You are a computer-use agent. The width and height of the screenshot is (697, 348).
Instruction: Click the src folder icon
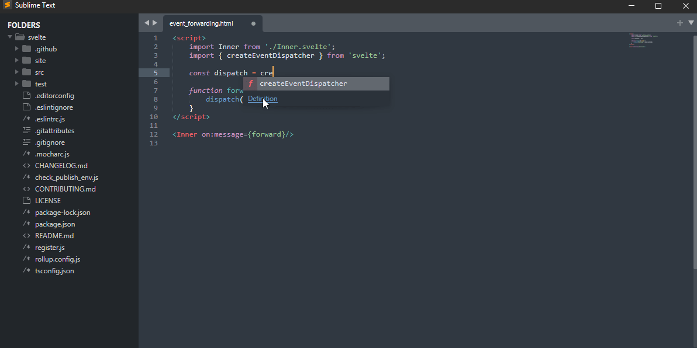coord(27,72)
